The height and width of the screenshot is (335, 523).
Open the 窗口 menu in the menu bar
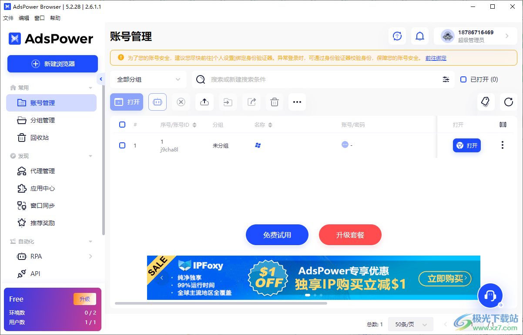point(39,18)
